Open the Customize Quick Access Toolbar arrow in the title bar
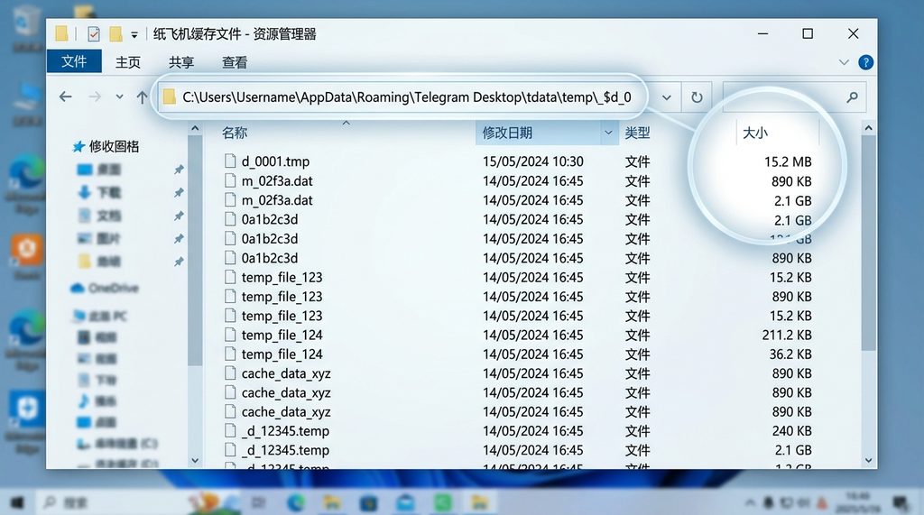Screen dimensions: 924x515 (x=134, y=35)
